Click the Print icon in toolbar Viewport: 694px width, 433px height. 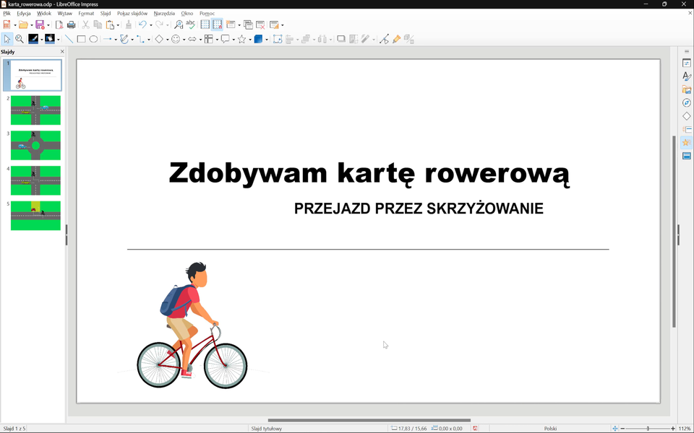point(71,25)
